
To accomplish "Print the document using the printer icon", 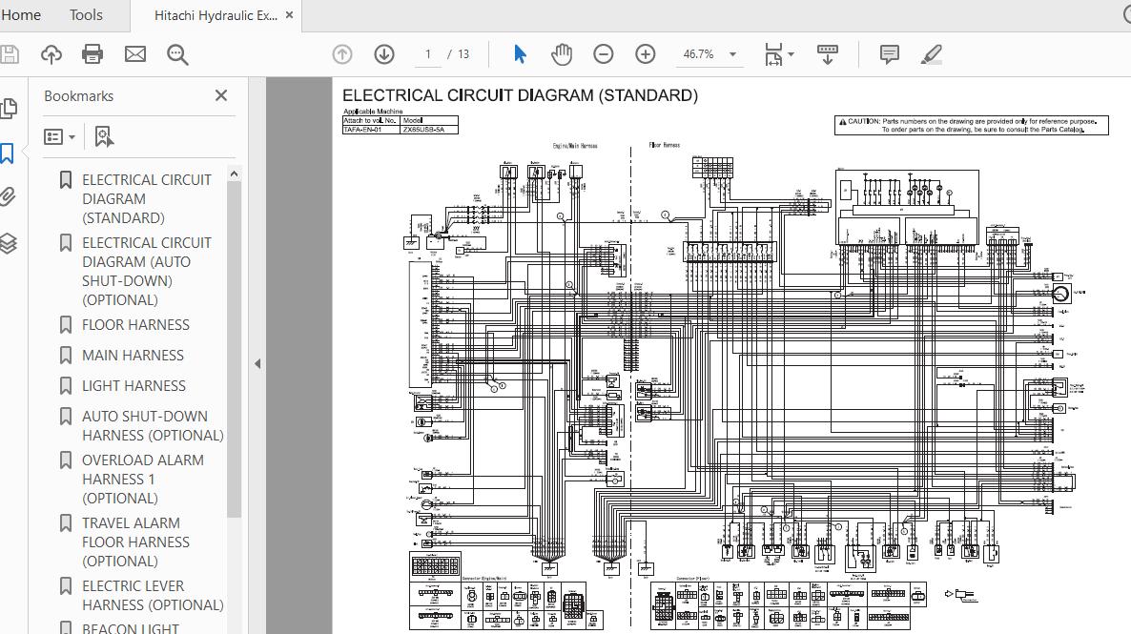I will coord(93,54).
